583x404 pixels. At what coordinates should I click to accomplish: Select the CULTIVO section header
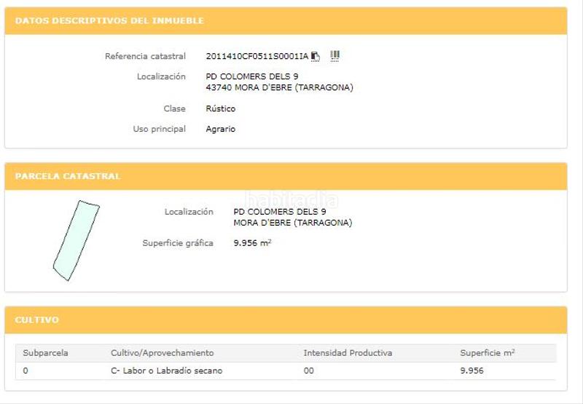[37, 320]
